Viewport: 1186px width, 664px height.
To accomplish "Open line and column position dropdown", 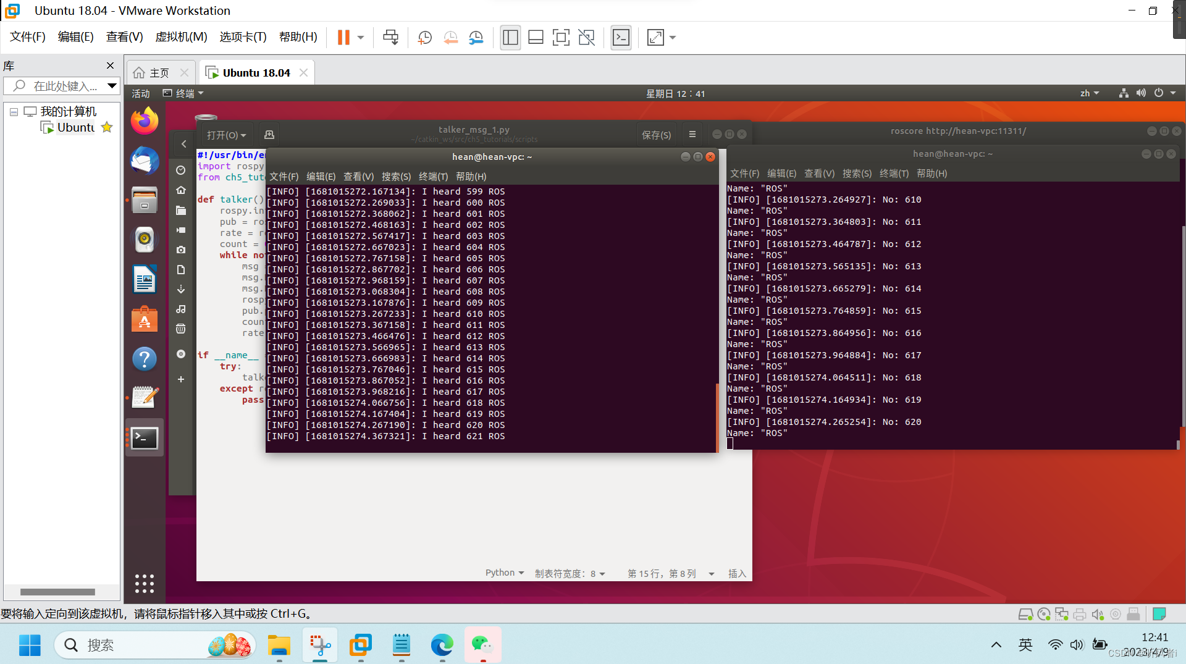I will pos(670,573).
